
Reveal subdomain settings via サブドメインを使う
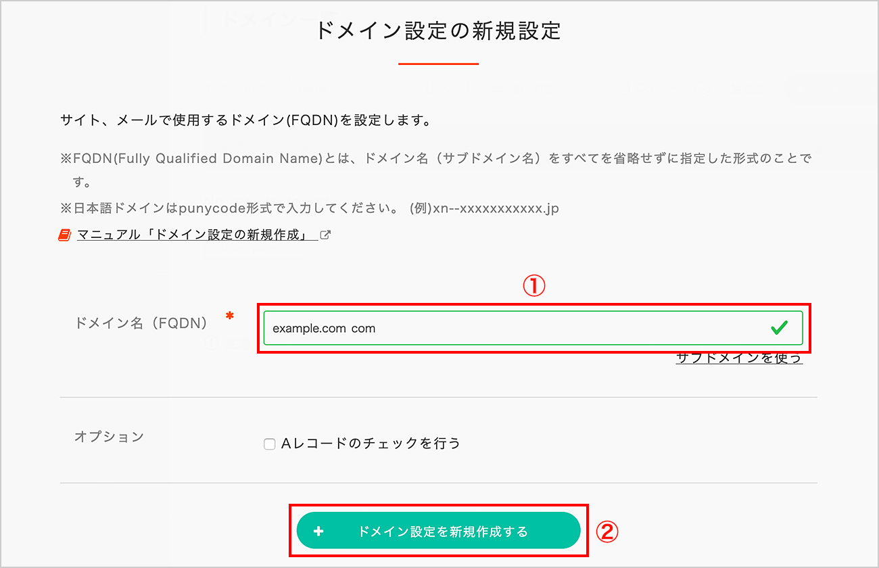(739, 358)
